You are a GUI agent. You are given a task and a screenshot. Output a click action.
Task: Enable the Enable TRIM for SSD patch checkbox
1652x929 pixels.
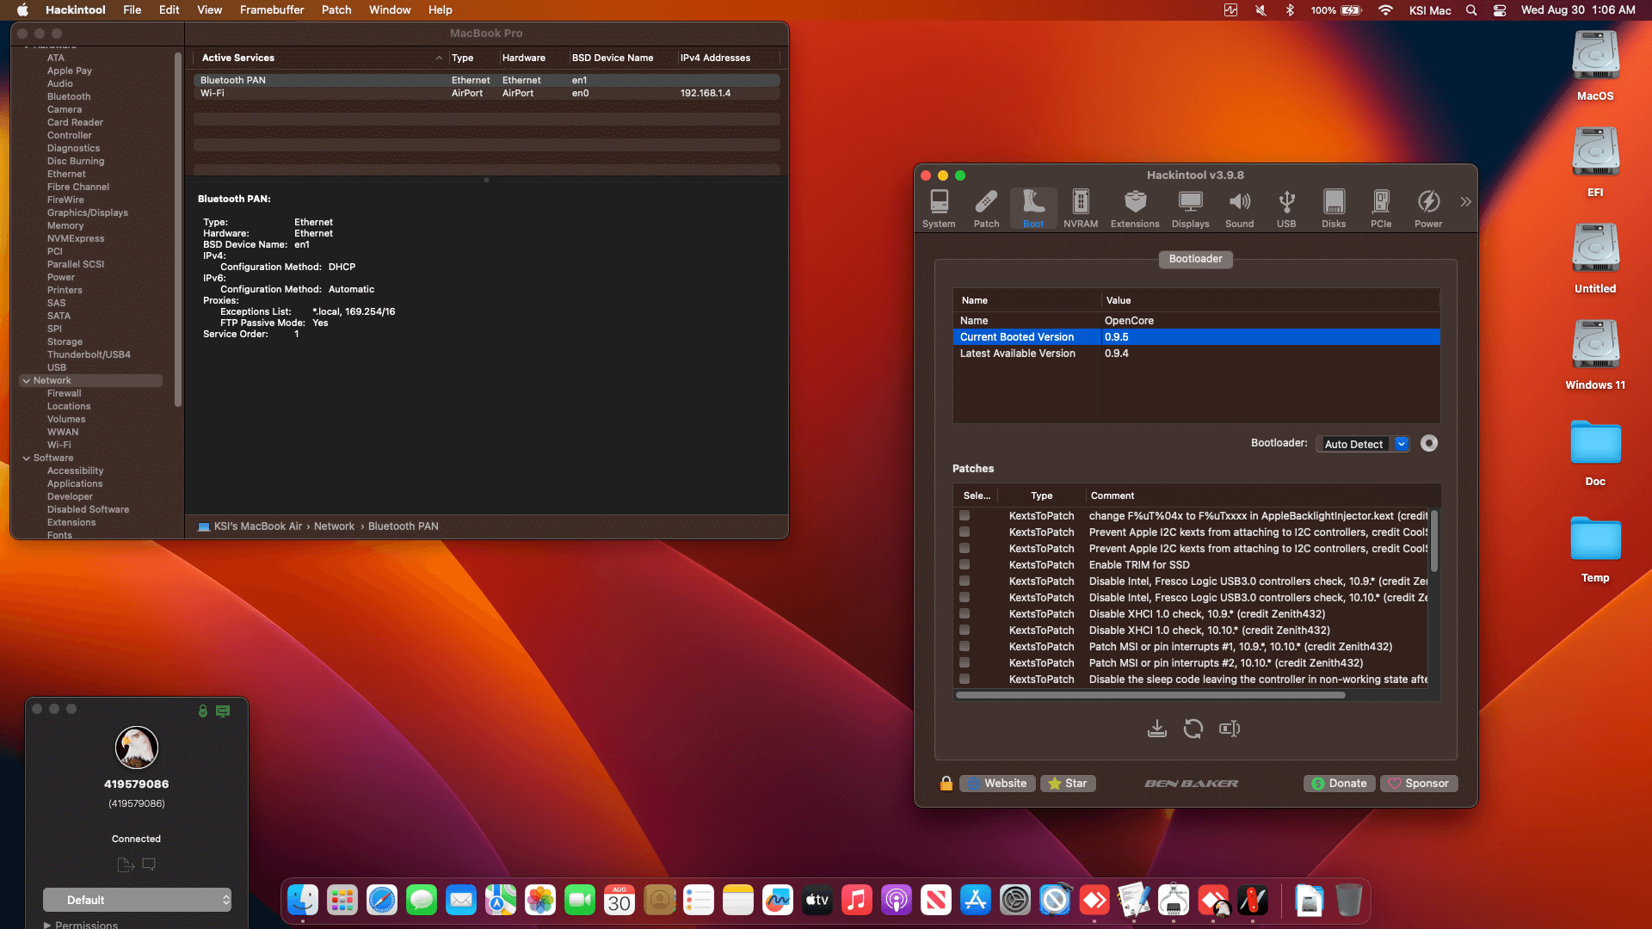click(x=965, y=565)
